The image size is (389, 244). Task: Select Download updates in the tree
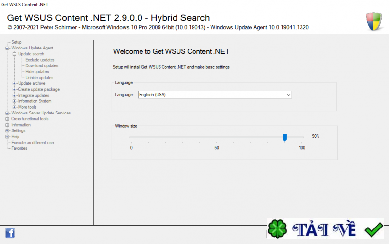coord(42,66)
